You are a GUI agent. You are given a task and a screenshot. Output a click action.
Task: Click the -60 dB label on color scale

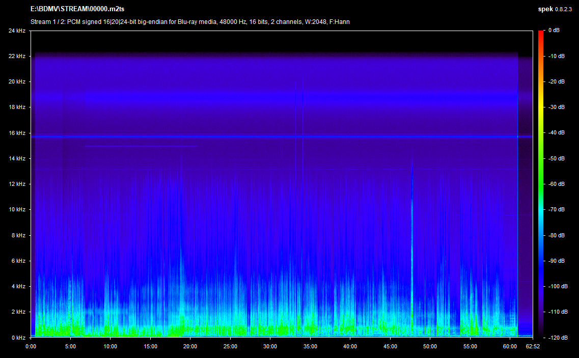point(556,184)
